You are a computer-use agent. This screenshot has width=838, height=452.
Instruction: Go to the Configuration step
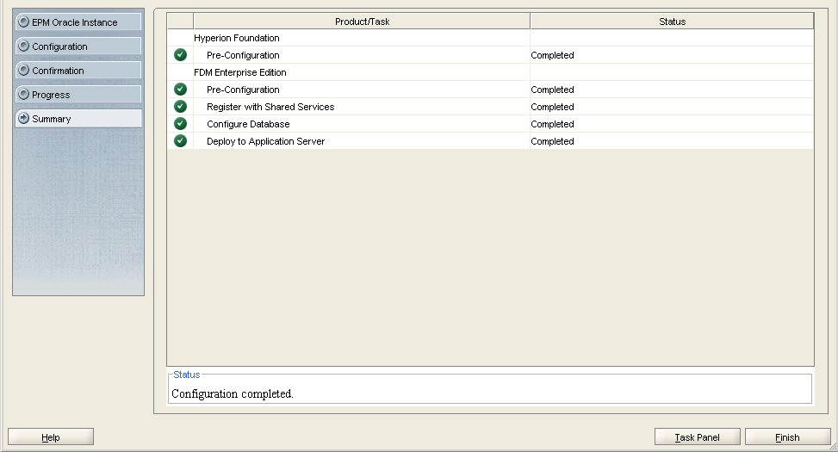click(78, 46)
